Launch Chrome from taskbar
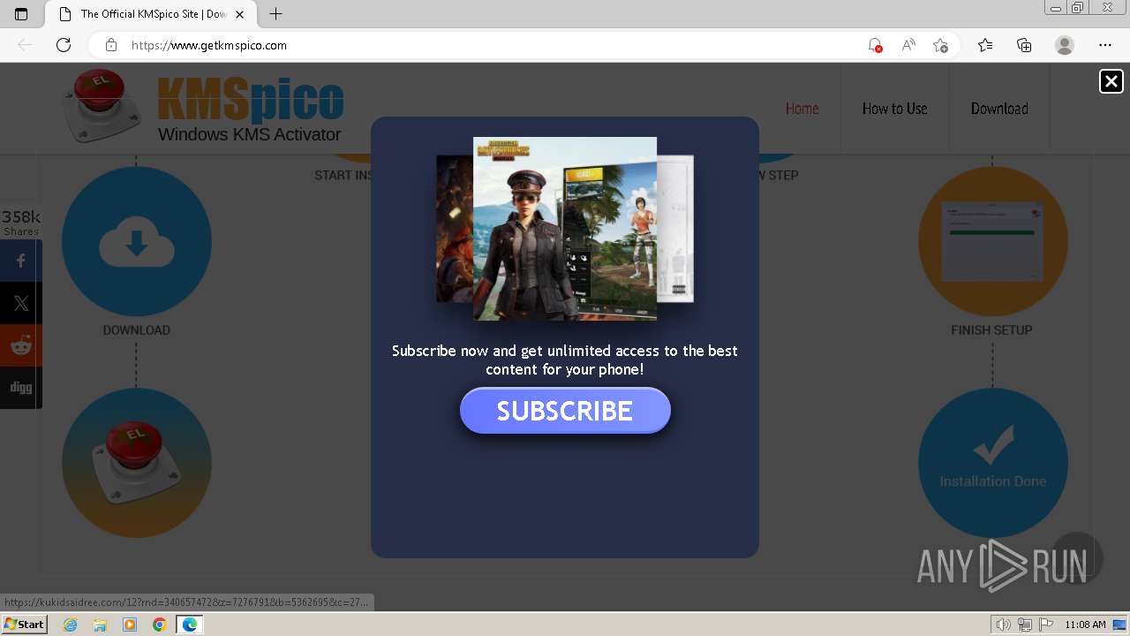 tap(160, 625)
